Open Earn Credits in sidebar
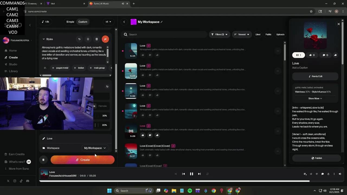 click(x=17, y=154)
